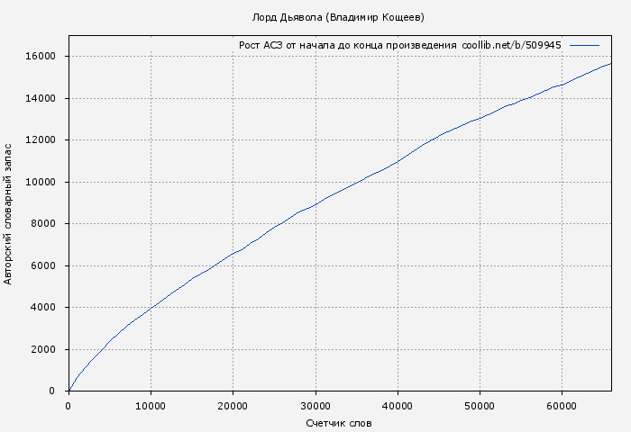The width and height of the screenshot is (631, 432).
Task: Click the 40000 x-axis tick label
Action: click(398, 406)
